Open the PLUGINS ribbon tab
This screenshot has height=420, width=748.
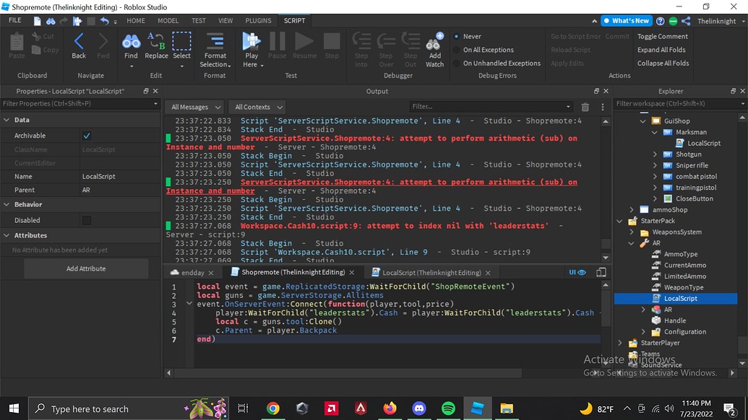[258, 20]
